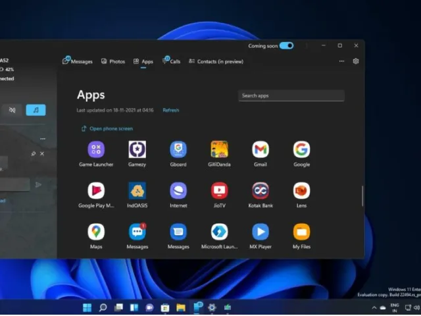Switch to the Messages tab
Image resolution: width=421 pixels, height=316 pixels.
pos(78,61)
